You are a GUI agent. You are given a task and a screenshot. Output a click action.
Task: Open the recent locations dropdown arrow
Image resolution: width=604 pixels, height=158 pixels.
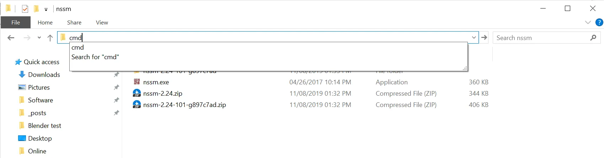click(x=39, y=38)
